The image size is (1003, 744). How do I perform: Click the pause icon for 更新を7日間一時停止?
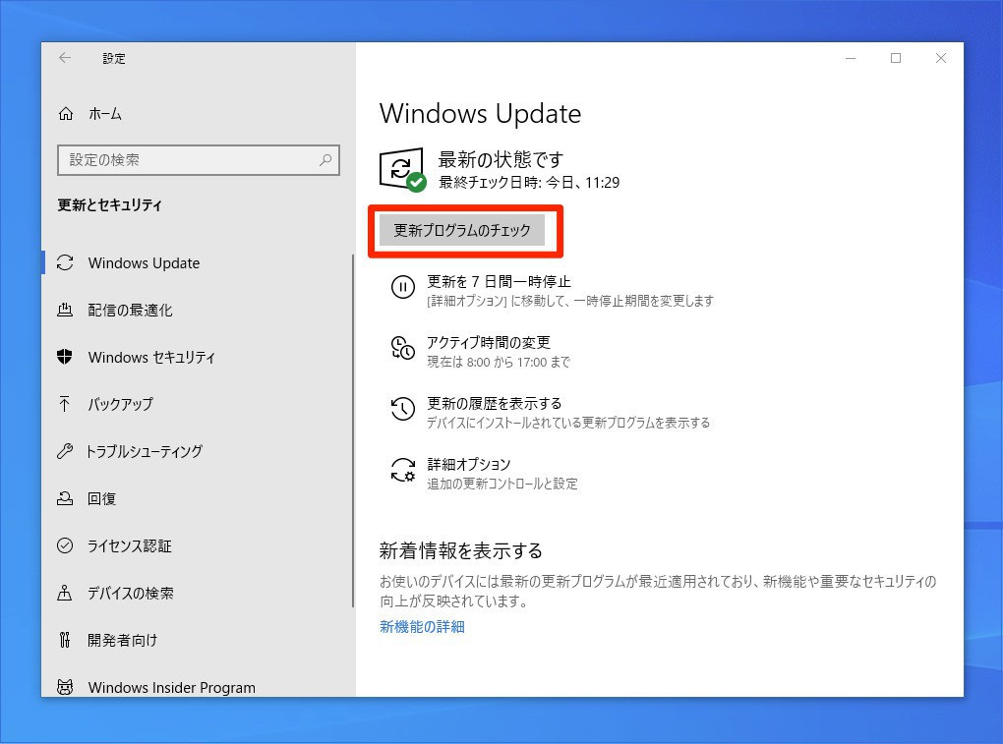click(403, 287)
